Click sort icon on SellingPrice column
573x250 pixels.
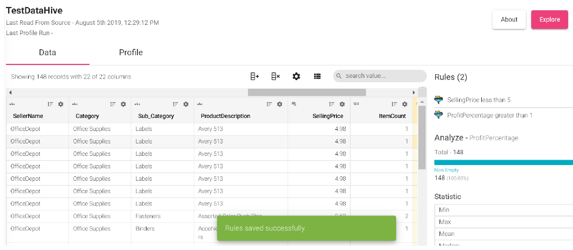pos(331,104)
